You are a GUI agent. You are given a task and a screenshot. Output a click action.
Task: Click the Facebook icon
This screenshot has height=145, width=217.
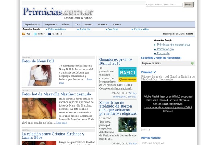point(50,34)
